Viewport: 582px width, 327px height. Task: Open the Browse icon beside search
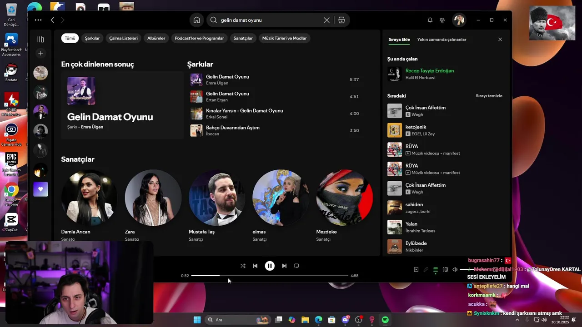341,20
